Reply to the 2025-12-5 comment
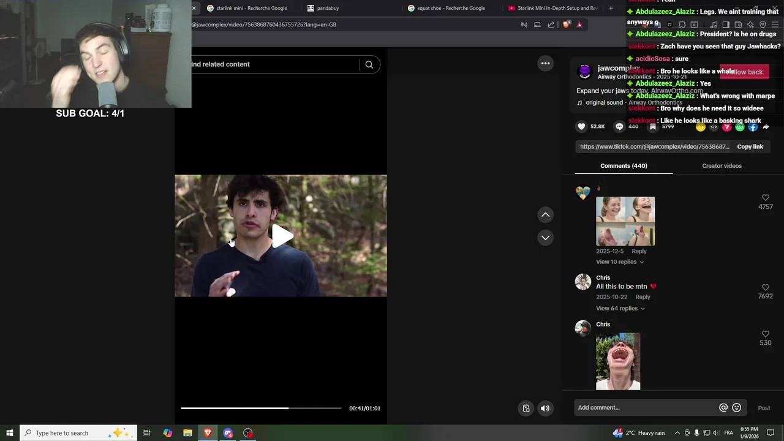The height and width of the screenshot is (441, 784). tap(639, 251)
